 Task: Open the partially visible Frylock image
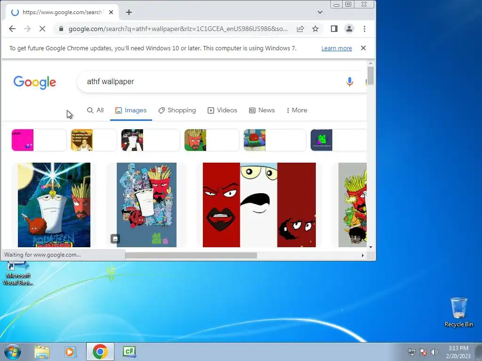(x=353, y=205)
